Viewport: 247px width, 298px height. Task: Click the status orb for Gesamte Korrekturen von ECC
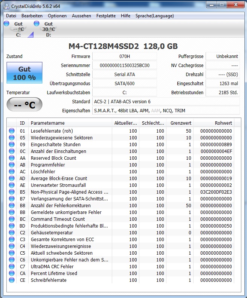(12, 239)
